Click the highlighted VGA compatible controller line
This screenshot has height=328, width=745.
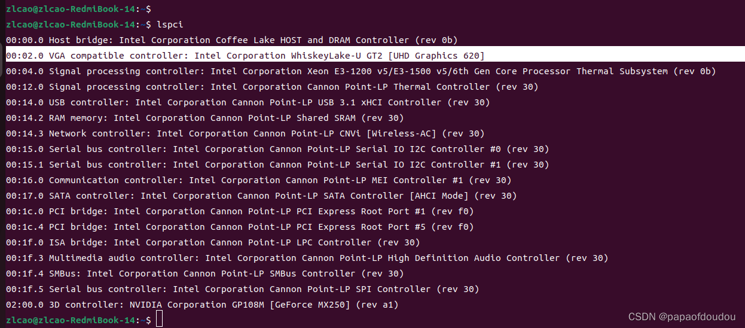245,56
